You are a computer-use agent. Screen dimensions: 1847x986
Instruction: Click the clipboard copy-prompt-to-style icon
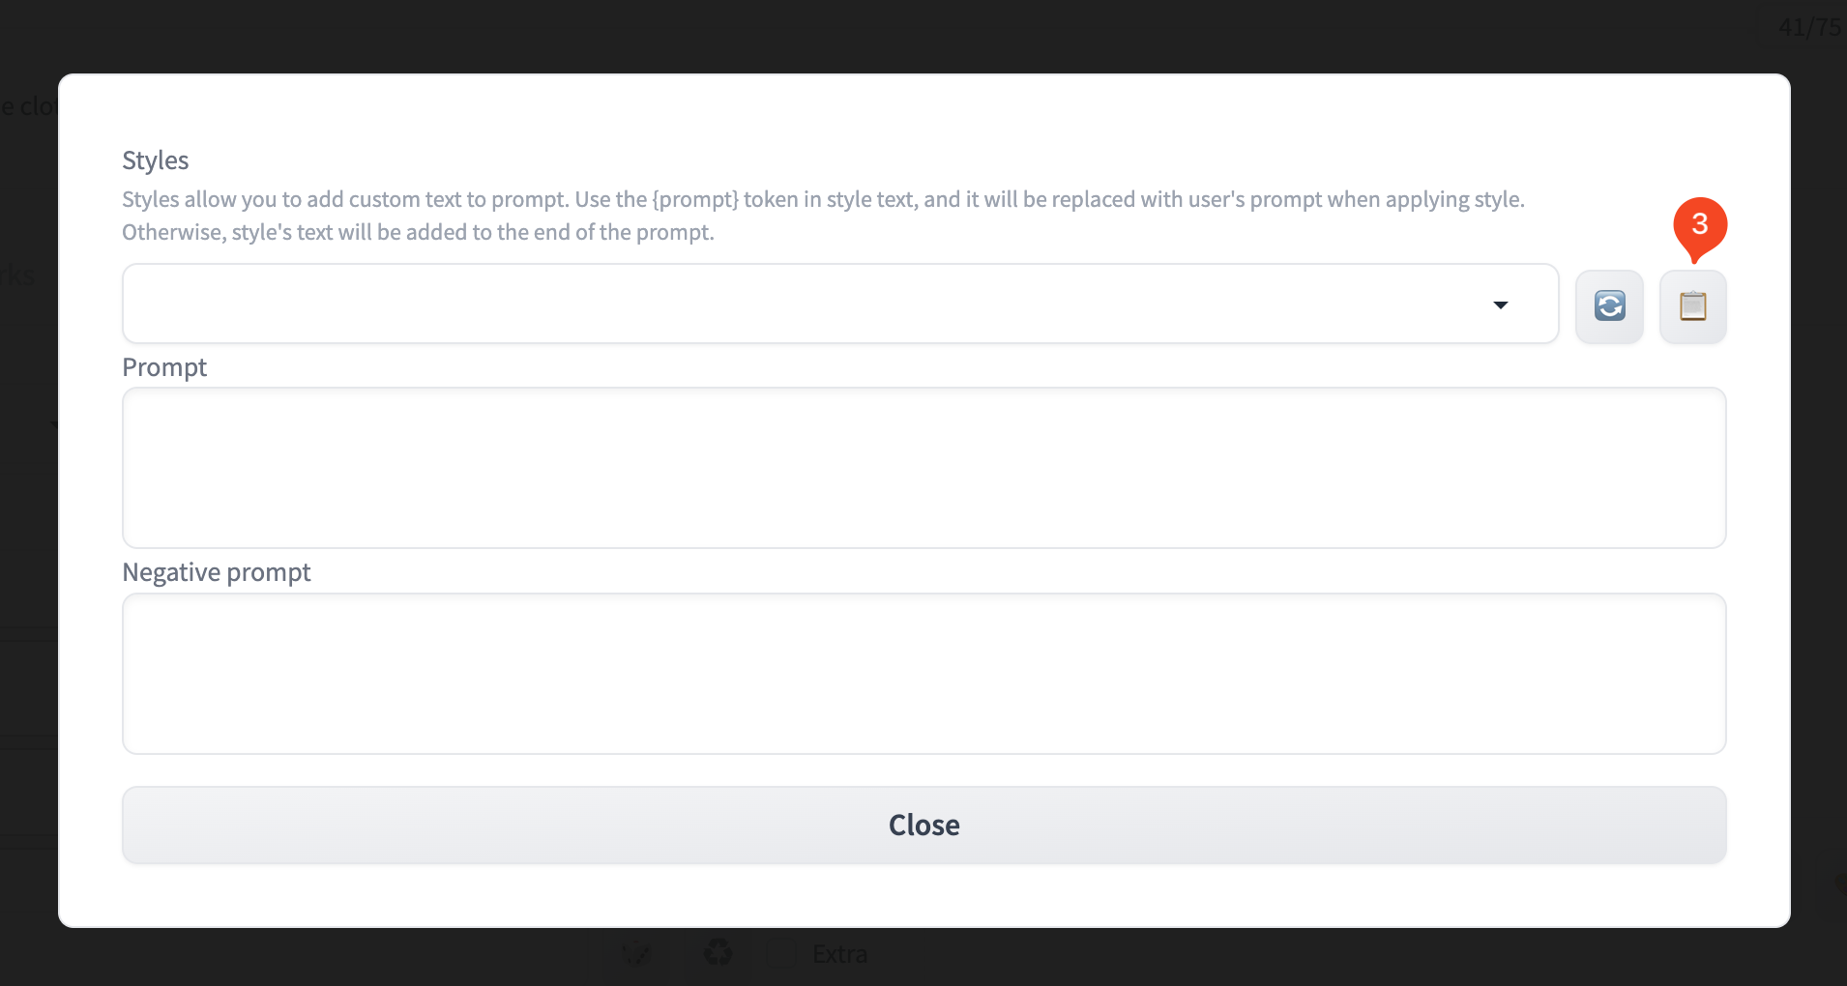(1692, 305)
